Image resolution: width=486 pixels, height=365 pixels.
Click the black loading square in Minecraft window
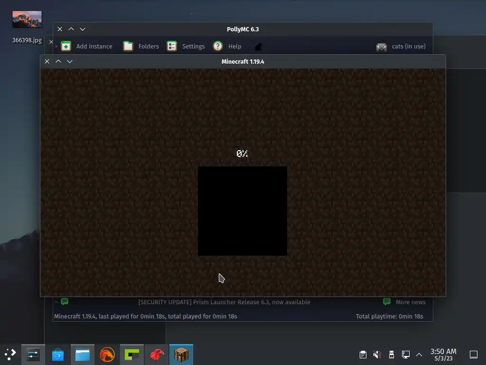(x=243, y=211)
